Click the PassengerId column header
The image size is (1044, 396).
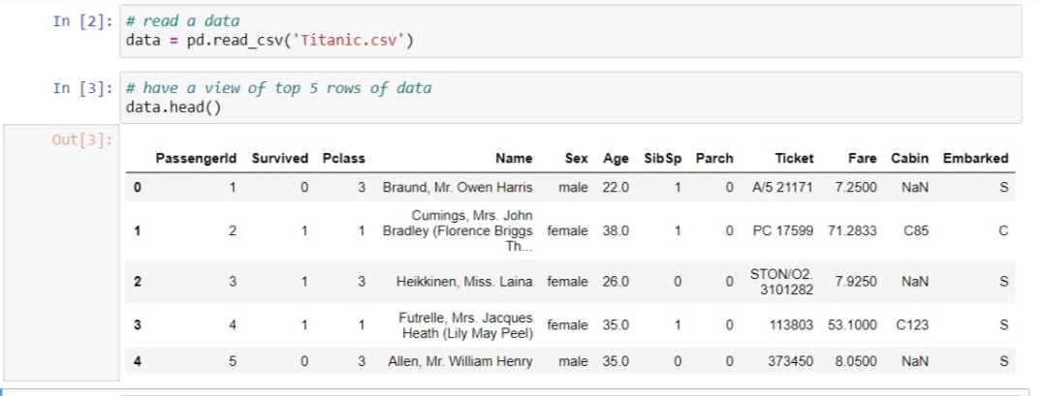tap(197, 159)
